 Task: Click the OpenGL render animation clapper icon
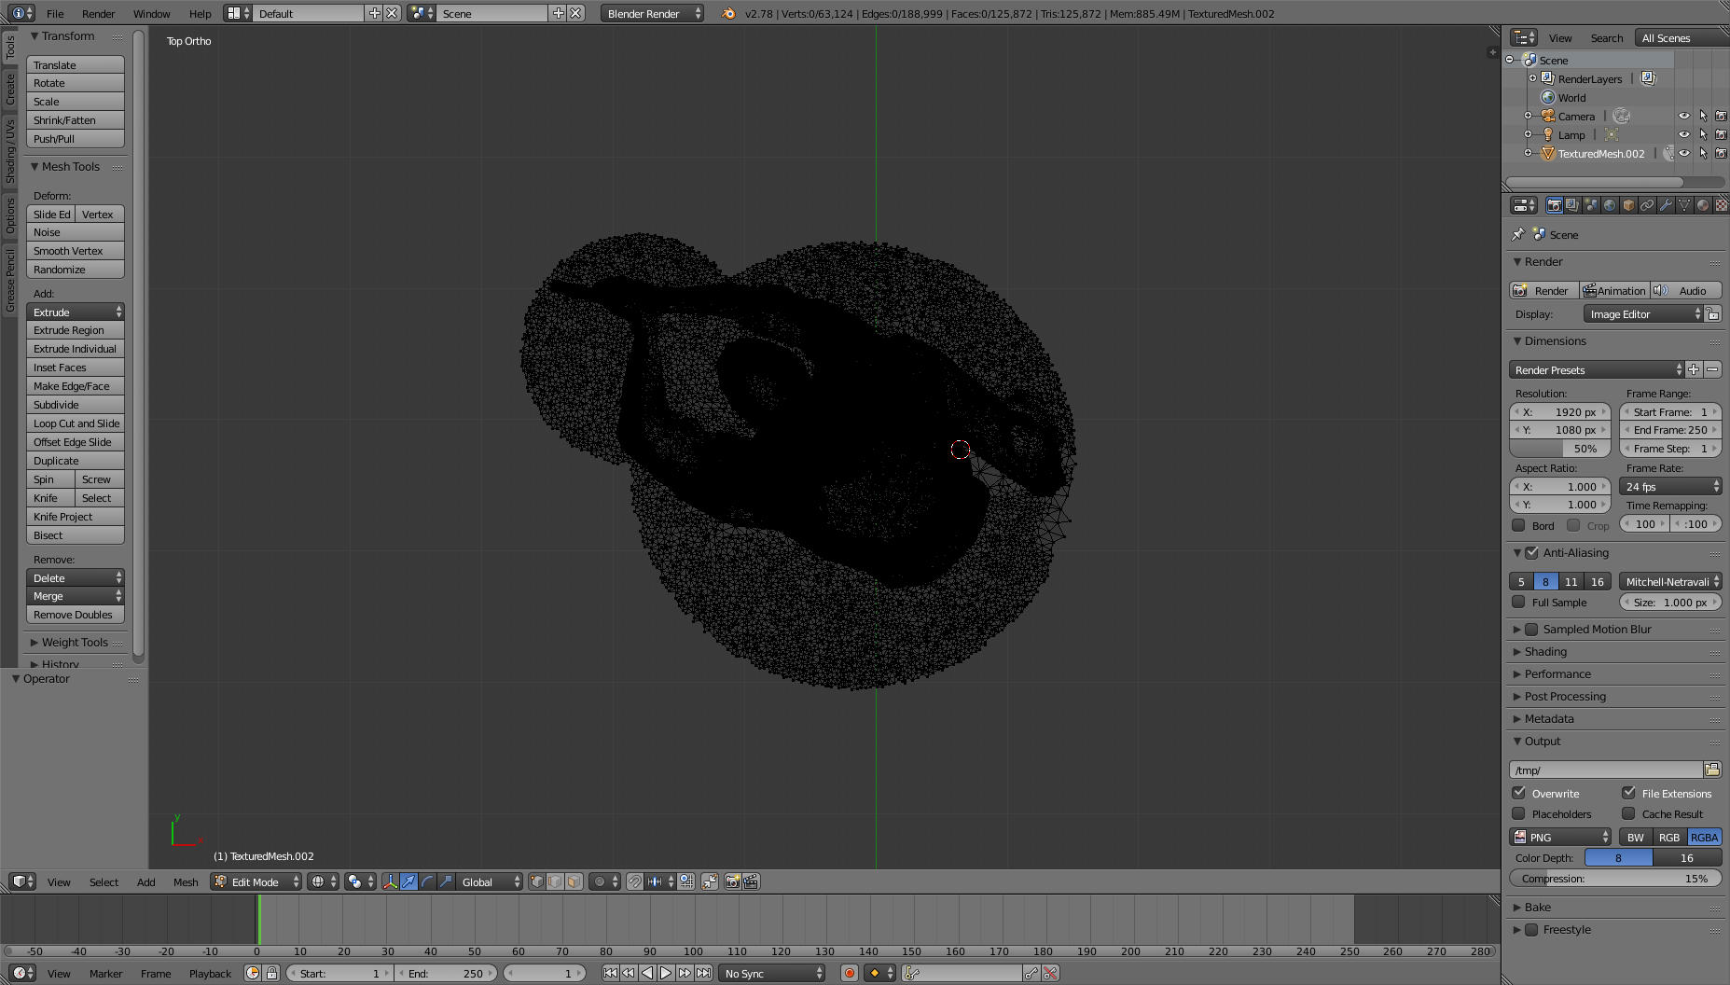coord(752,881)
